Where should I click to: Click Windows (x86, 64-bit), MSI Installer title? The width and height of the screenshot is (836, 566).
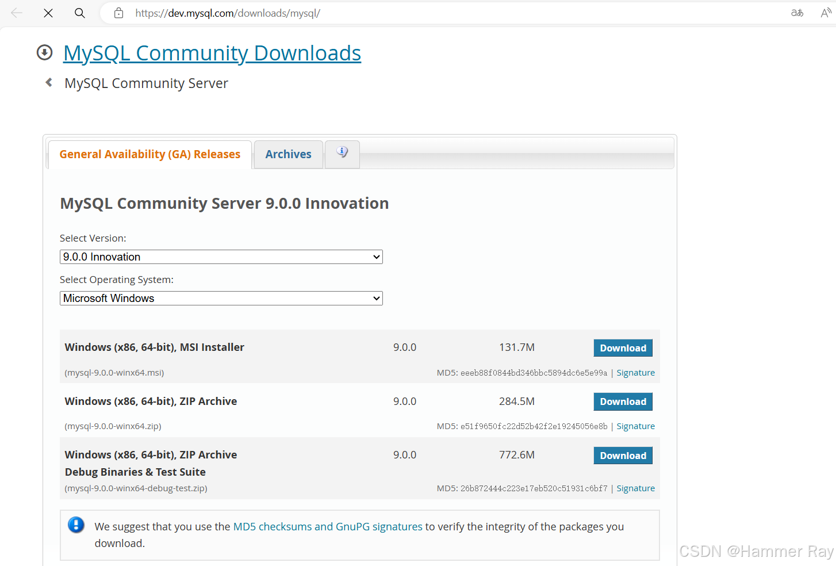(x=155, y=347)
